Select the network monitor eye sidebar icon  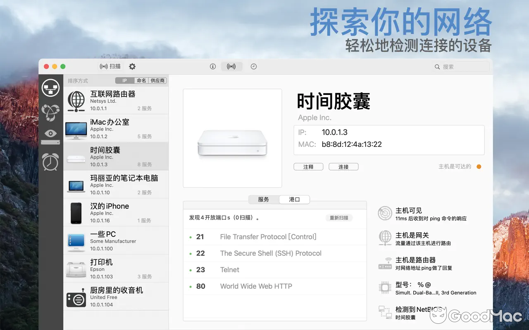50,133
